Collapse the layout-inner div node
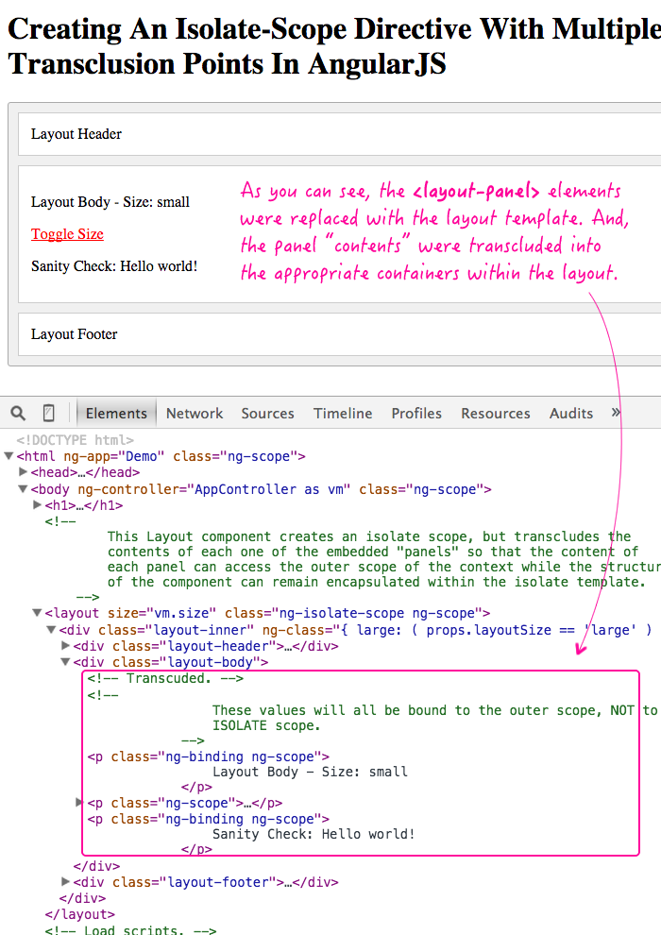Image resolution: width=661 pixels, height=935 pixels. (51, 630)
